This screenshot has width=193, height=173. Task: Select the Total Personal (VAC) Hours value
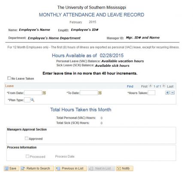(102, 118)
